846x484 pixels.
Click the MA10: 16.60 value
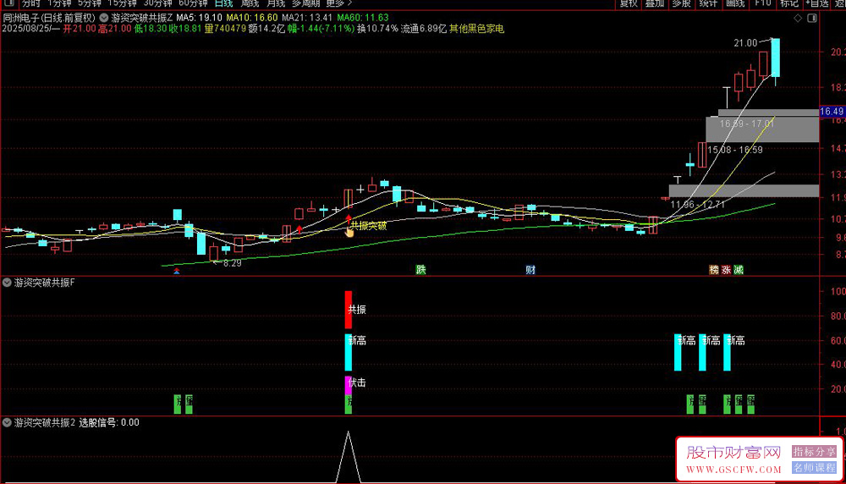(252, 18)
